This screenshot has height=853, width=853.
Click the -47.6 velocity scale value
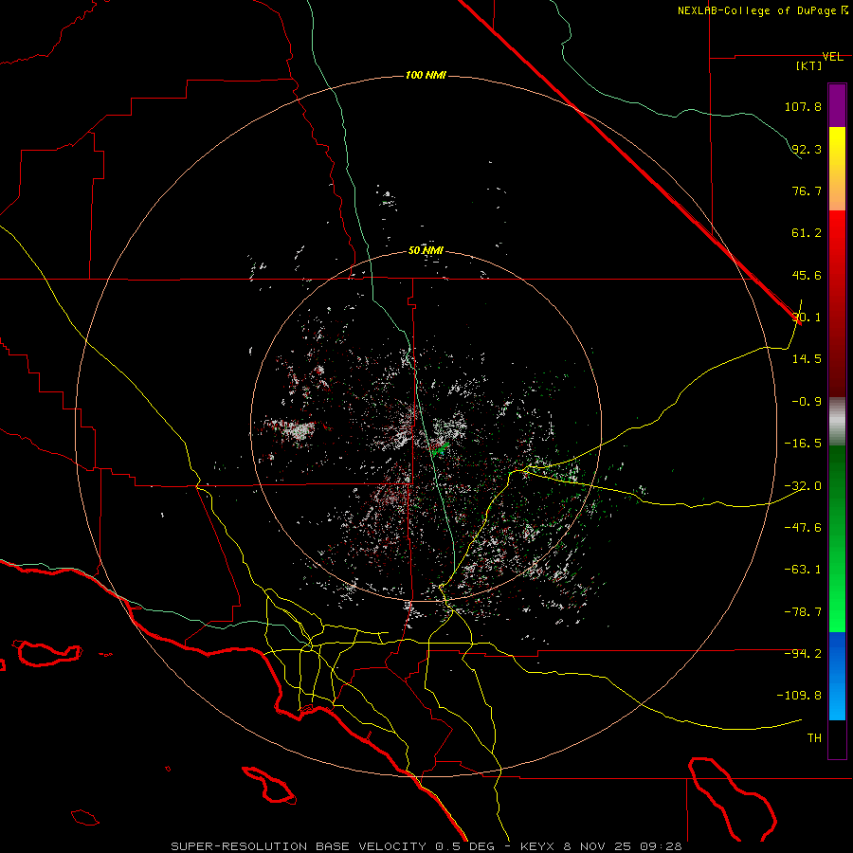(803, 528)
